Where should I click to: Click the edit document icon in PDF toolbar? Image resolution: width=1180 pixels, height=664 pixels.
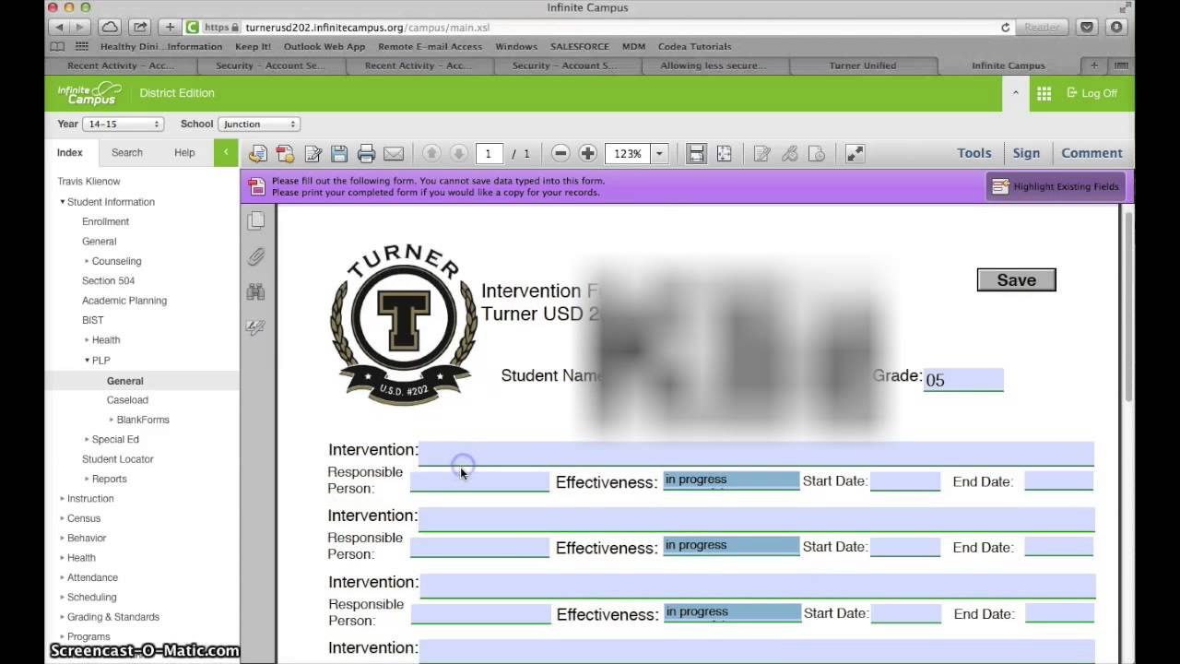click(313, 153)
